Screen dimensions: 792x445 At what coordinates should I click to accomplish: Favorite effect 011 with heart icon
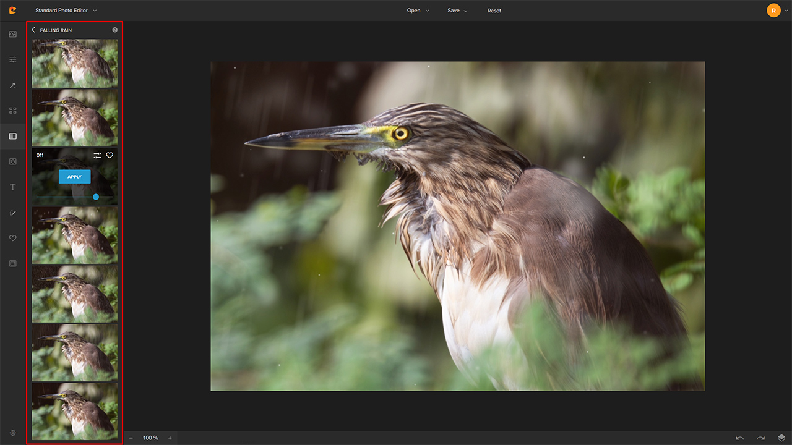110,156
